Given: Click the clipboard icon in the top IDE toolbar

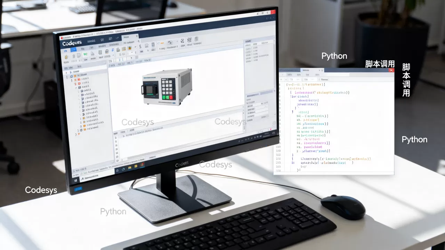Looking at the screenshot, I should (x=196, y=39).
